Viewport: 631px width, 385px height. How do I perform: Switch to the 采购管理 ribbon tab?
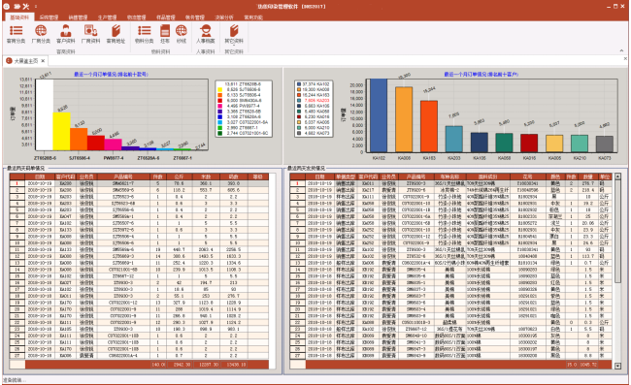pos(50,17)
